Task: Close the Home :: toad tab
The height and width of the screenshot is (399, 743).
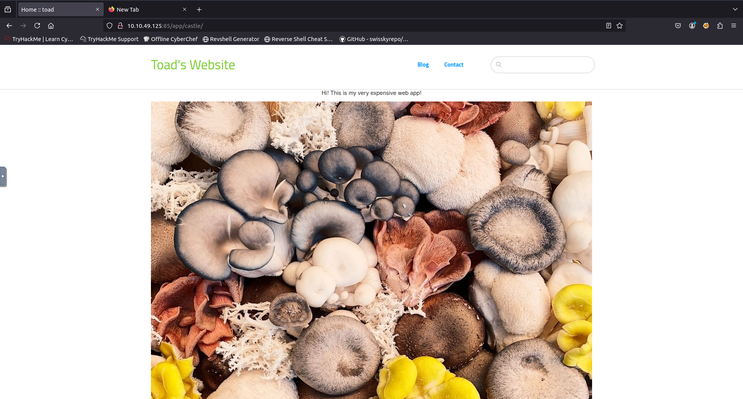Action: point(97,9)
